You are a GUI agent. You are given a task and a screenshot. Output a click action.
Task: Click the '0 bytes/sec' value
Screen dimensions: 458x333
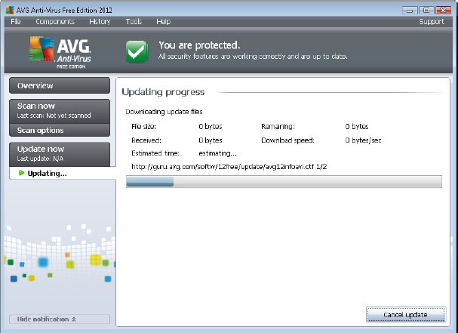pyautogui.click(x=363, y=140)
